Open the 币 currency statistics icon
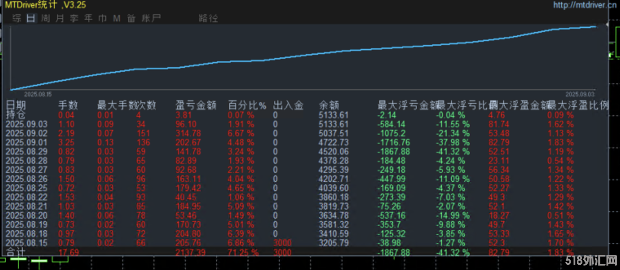The height and width of the screenshot is (270, 620). pos(102,18)
